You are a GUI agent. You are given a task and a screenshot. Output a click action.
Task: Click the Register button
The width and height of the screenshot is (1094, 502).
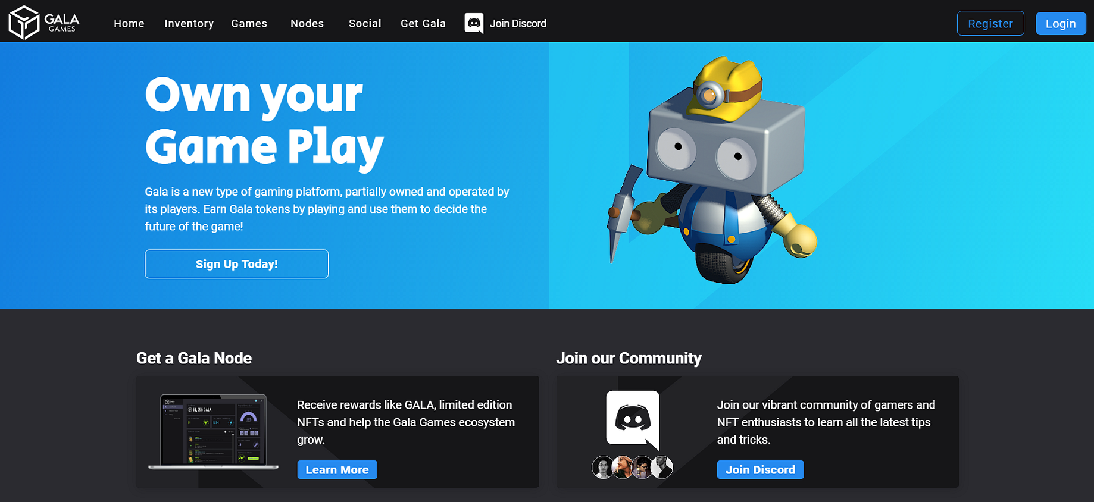click(x=990, y=24)
